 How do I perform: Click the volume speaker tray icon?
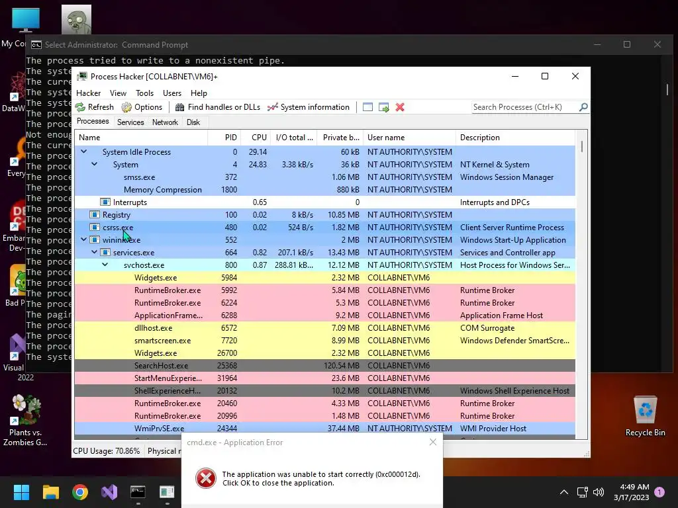(599, 492)
